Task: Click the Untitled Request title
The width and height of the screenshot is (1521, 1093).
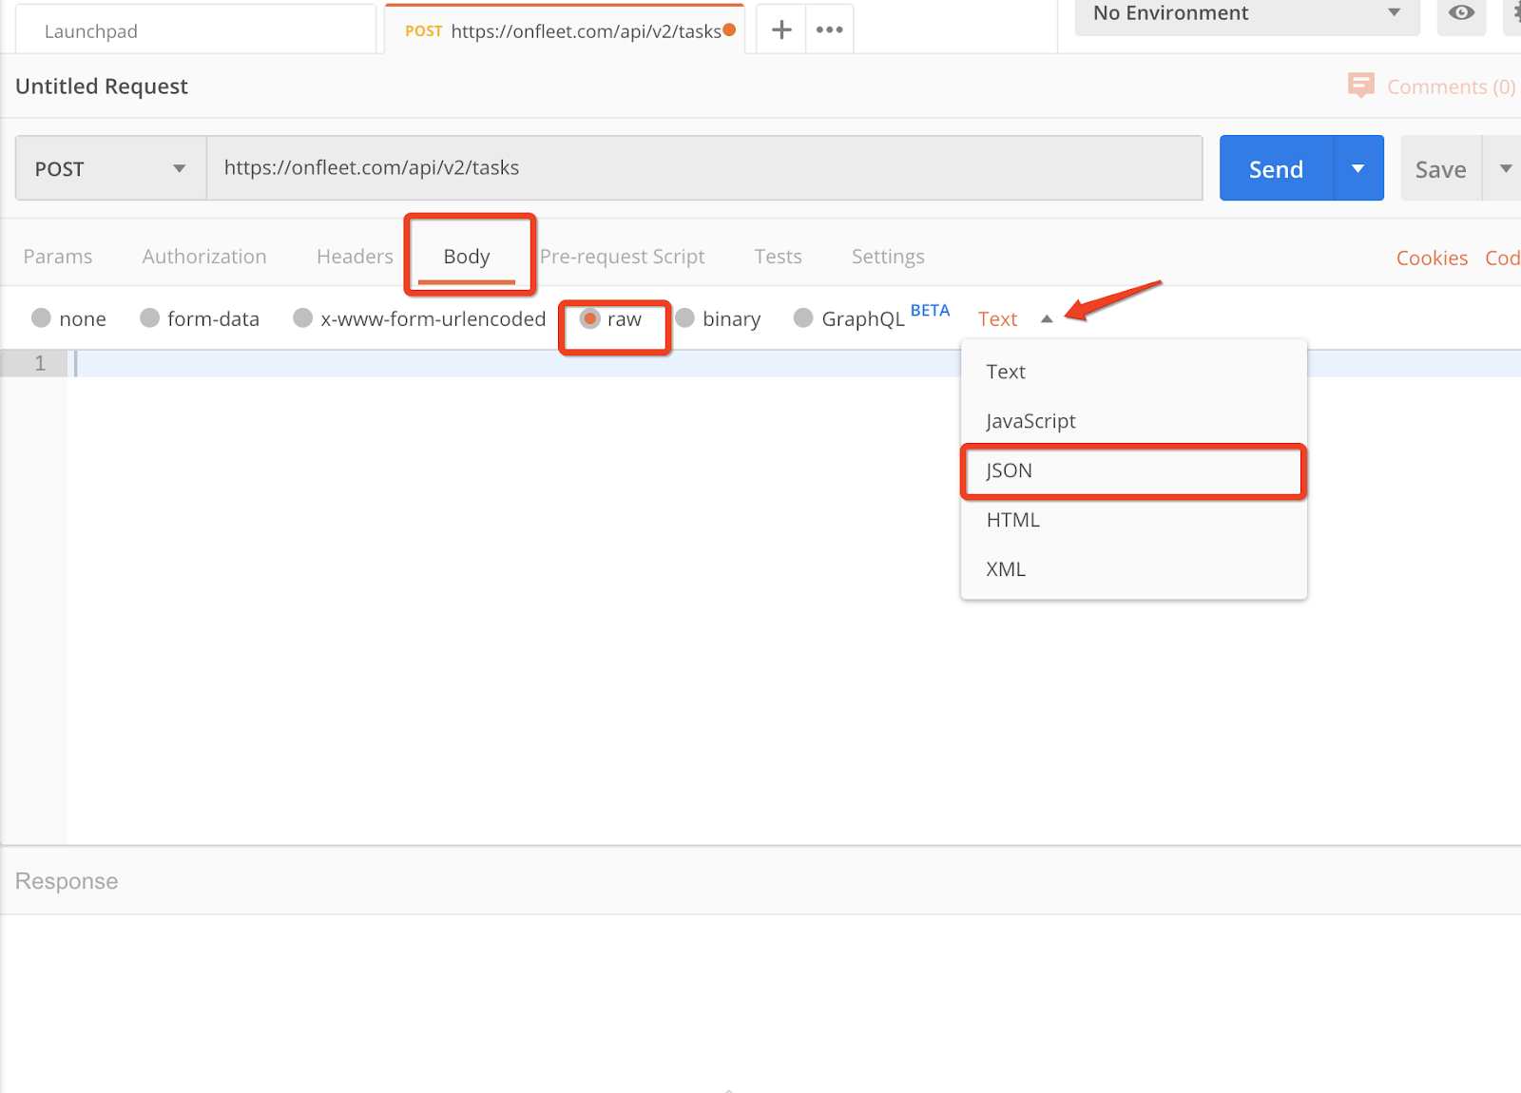Action: coord(102,86)
